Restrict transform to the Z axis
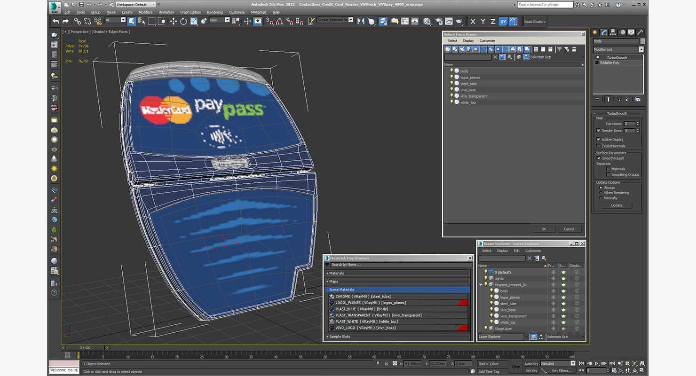696x376 pixels. pos(493,22)
